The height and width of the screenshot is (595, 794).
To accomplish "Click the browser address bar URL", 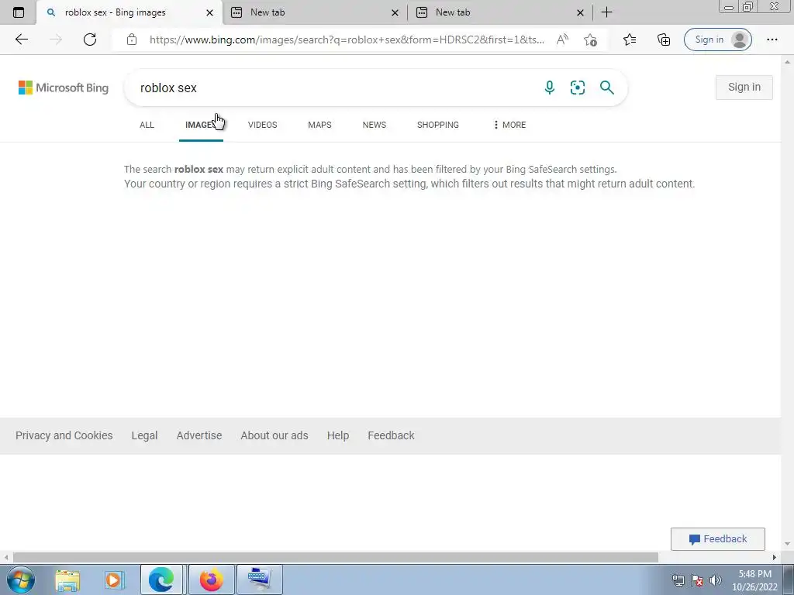I will coord(347,40).
